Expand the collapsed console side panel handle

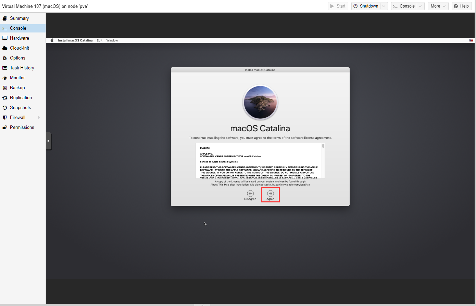(49, 141)
